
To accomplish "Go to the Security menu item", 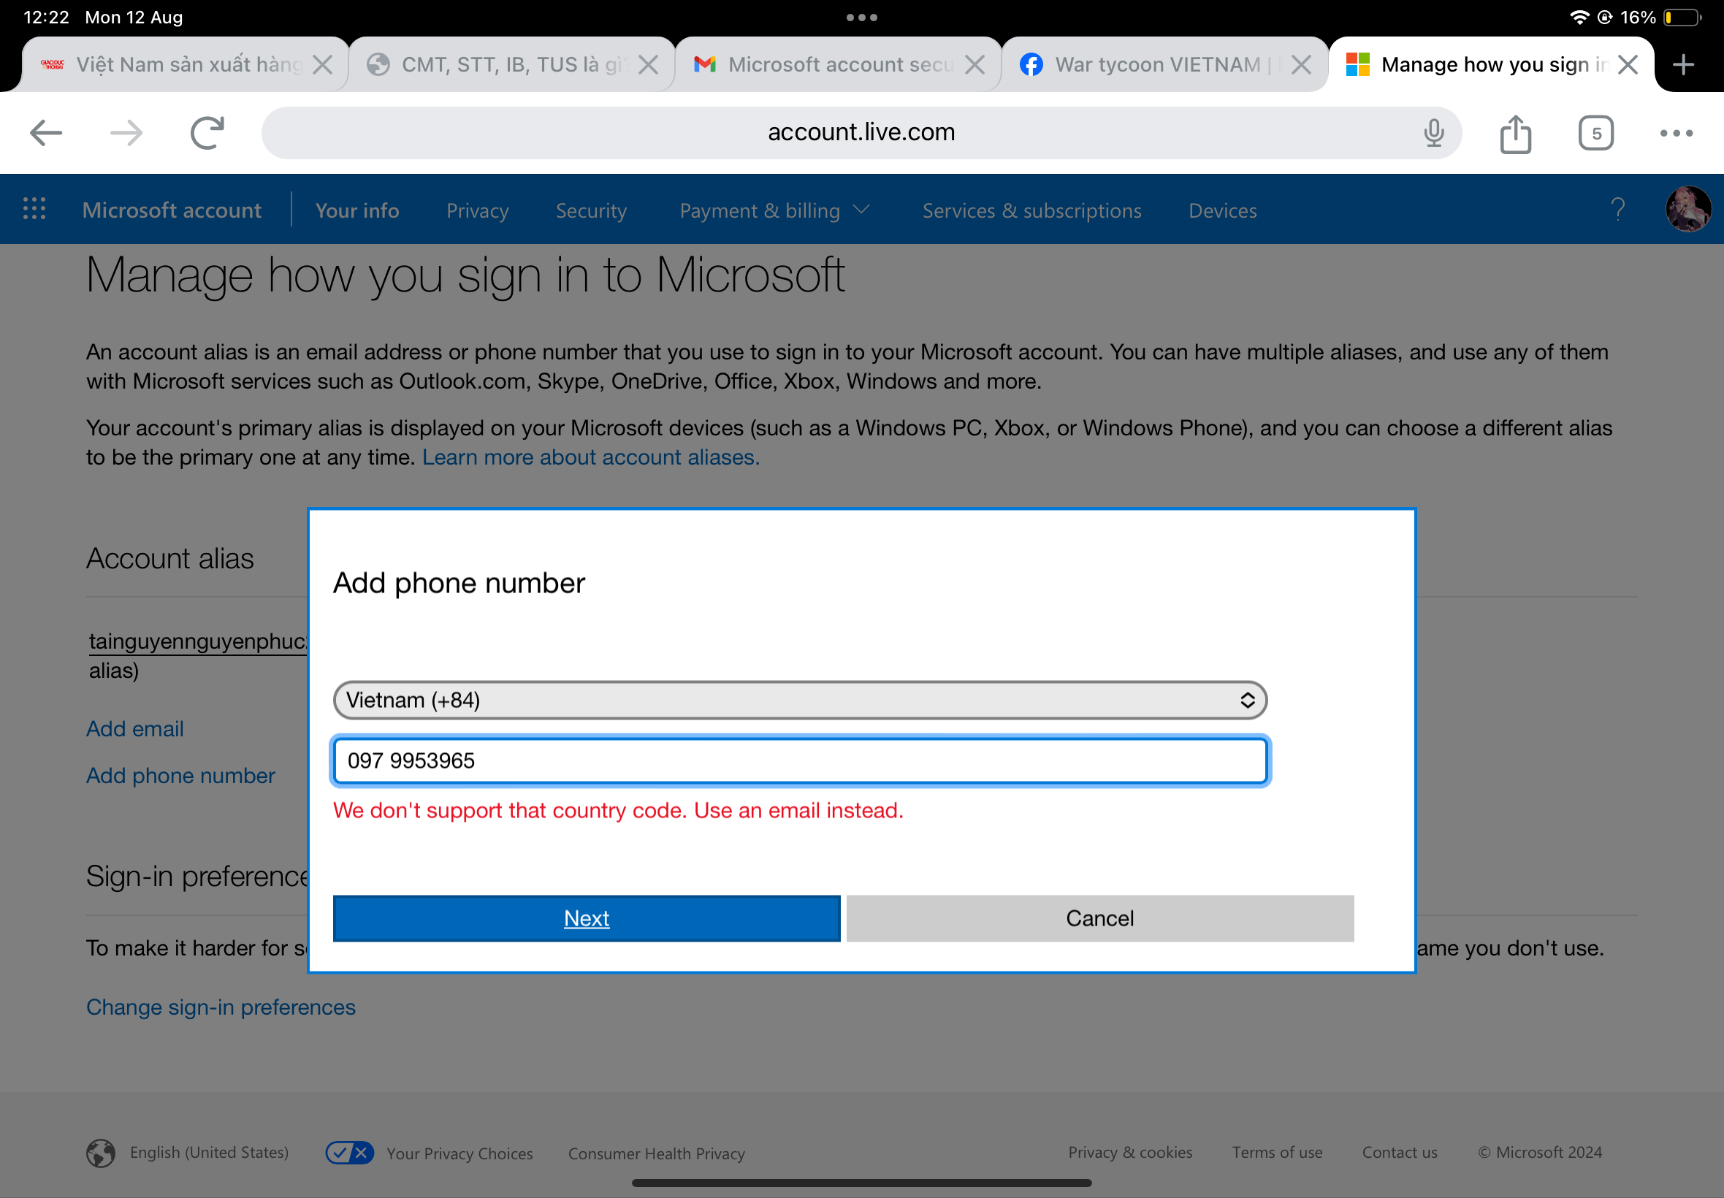I will 591,211.
